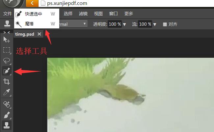
Task: Open the 文件 menu
Action: coord(8,14)
